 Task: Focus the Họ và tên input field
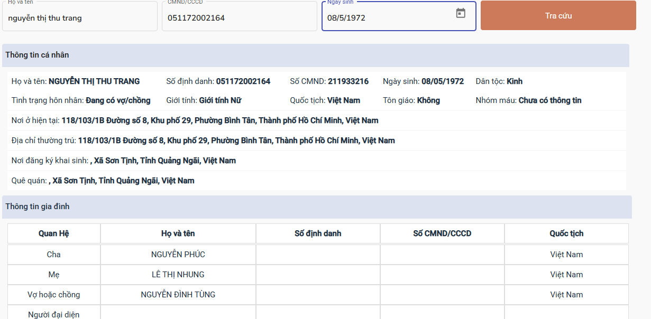79,18
